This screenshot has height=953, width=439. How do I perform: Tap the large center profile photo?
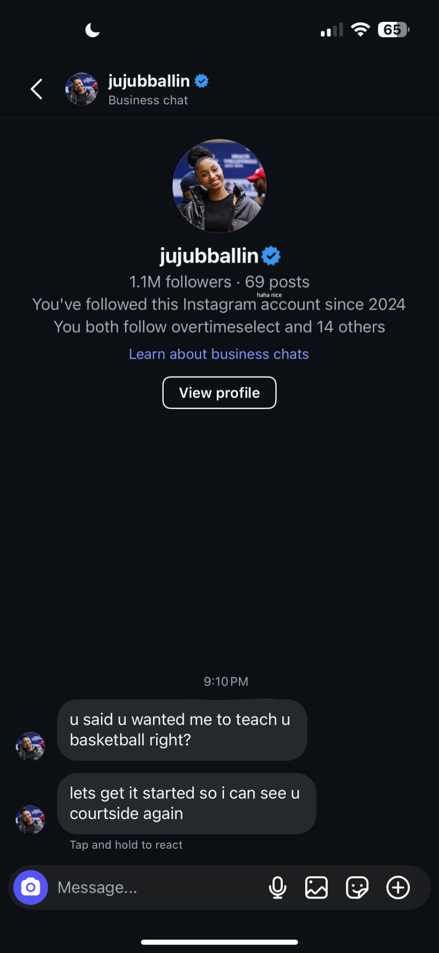[219, 186]
